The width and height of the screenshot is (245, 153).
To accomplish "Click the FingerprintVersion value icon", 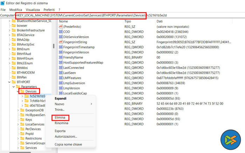I will (61, 52).
